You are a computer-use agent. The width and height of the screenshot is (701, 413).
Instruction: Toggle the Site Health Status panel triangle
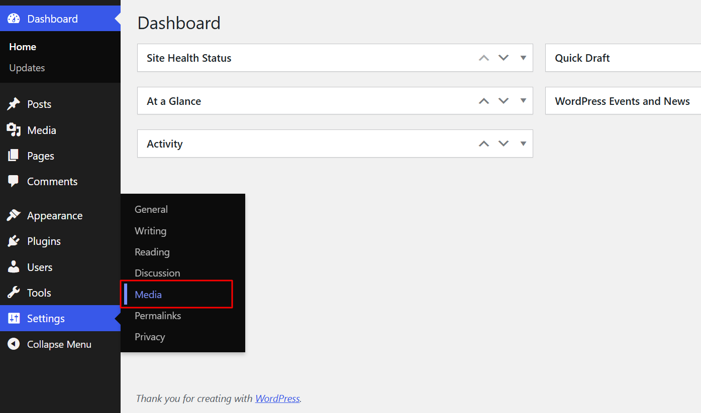click(523, 58)
